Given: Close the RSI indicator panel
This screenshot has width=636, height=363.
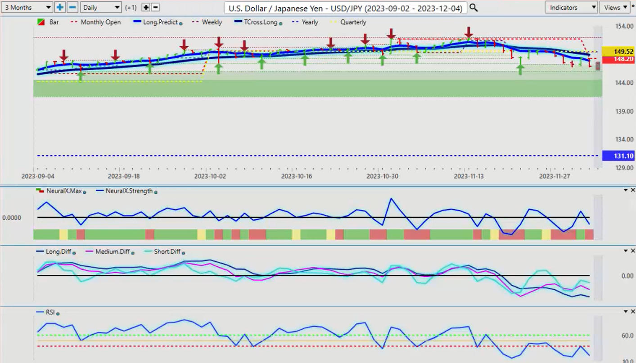Looking at the screenshot, I should [x=632, y=311].
